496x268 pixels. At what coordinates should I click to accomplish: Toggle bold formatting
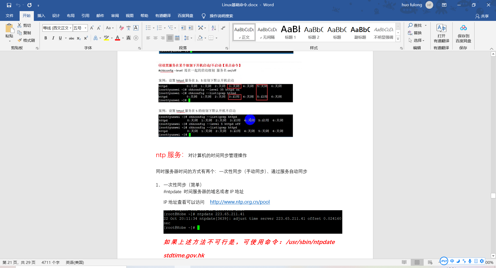[46, 38]
